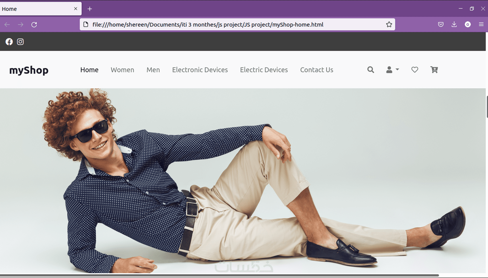Viewport: 488px width, 278px height.
Task: Open the Electronic Devices nav link
Action: (200, 70)
